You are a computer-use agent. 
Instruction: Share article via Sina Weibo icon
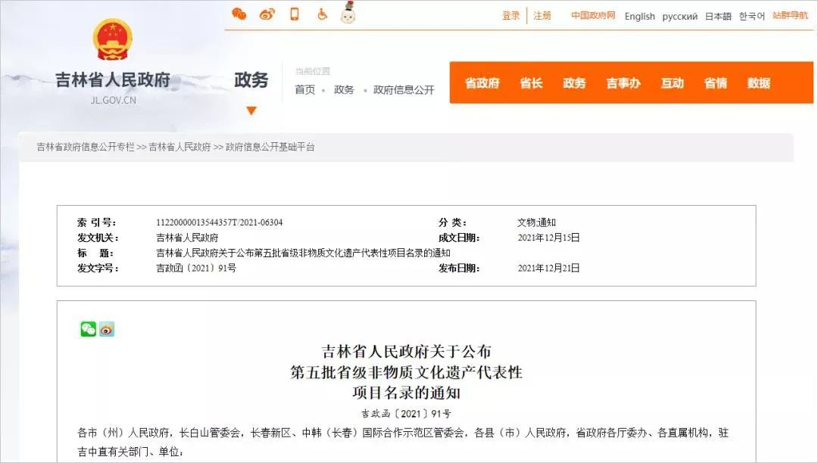[107, 329]
